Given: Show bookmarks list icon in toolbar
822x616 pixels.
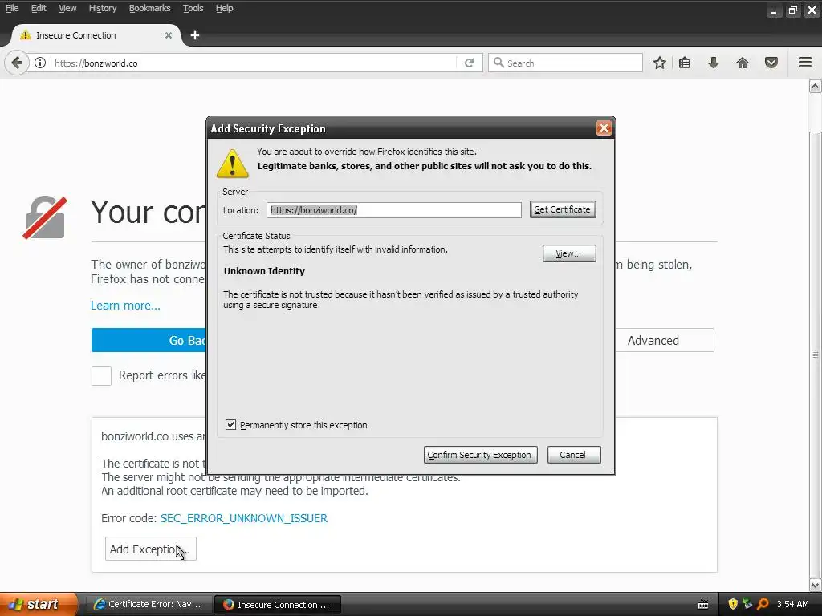Looking at the screenshot, I should pos(685,63).
